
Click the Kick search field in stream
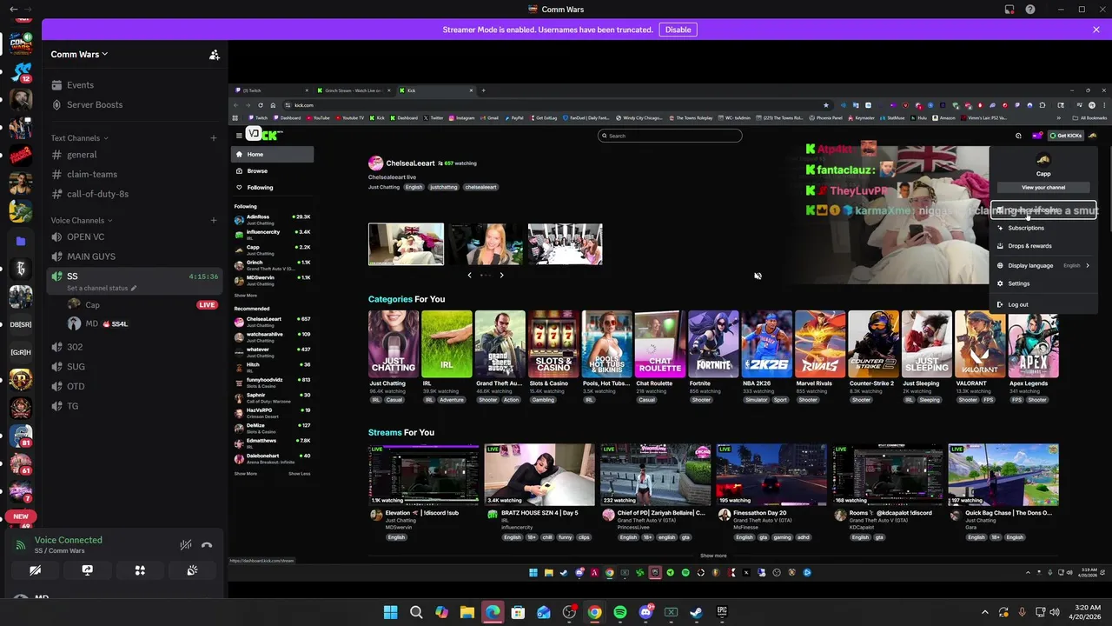670,136
